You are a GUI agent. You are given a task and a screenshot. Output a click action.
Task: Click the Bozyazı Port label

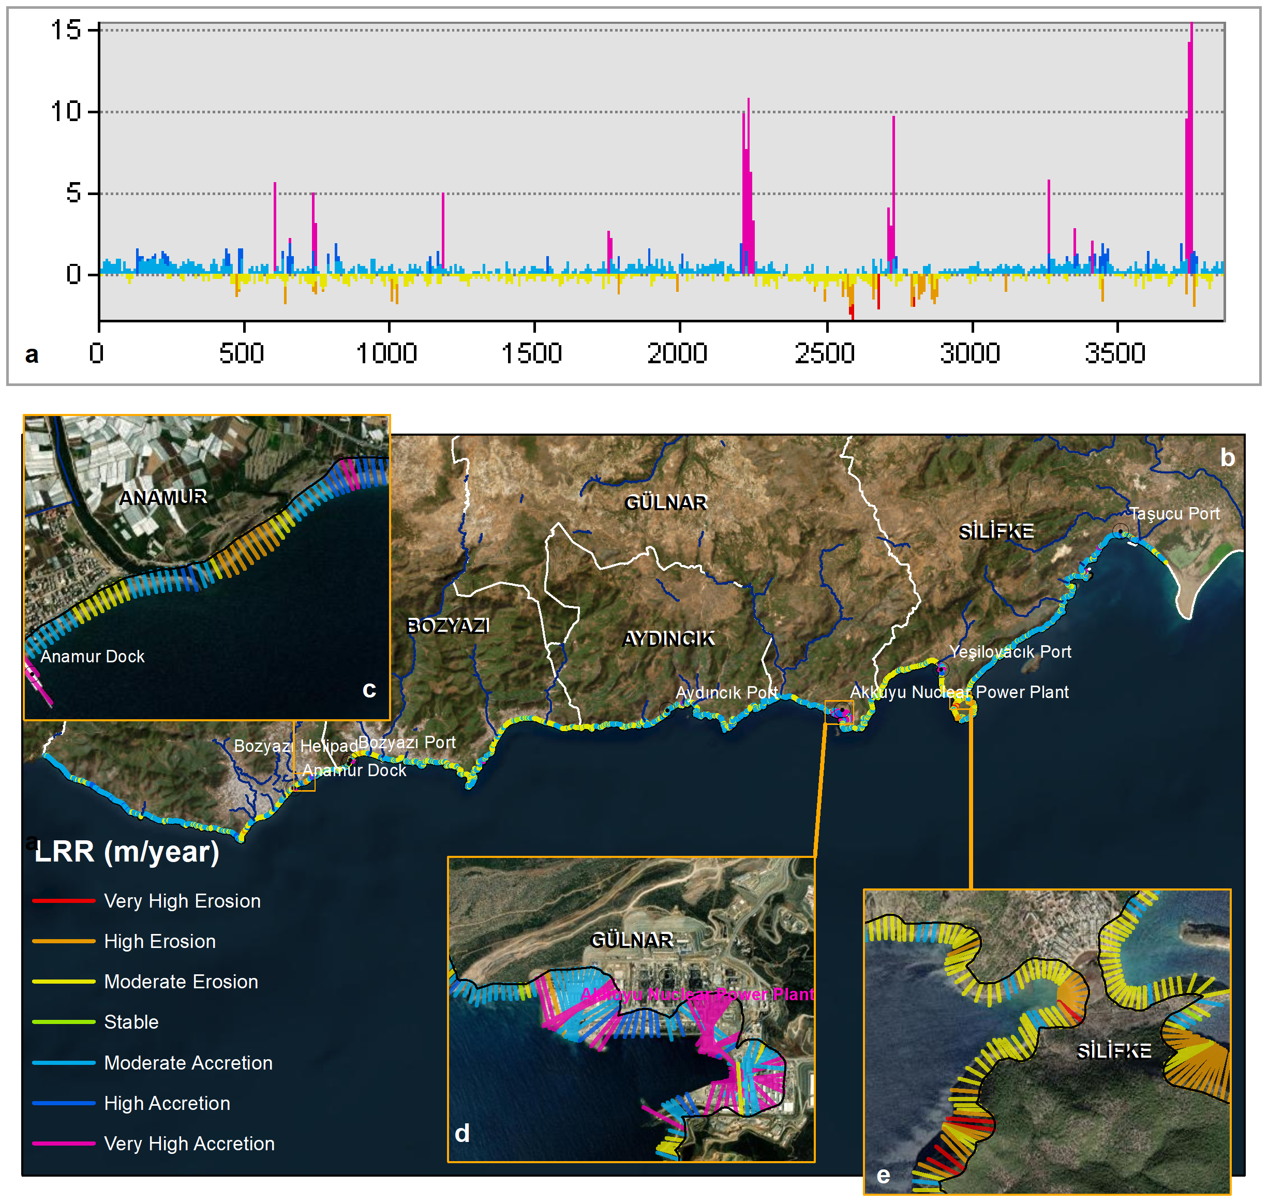click(x=407, y=742)
